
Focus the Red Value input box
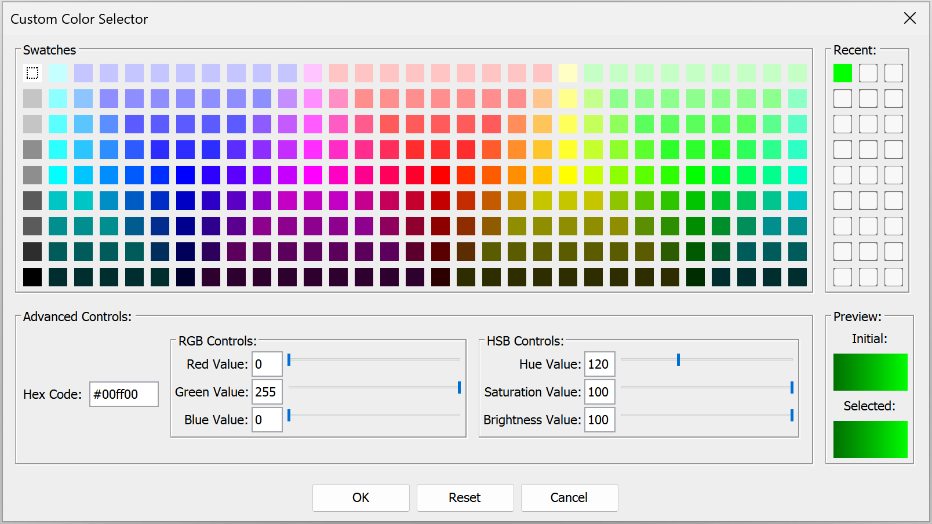[x=267, y=364]
